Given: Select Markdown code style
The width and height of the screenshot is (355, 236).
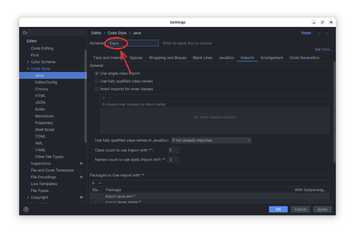Looking at the screenshot, I should pyautogui.click(x=44, y=116).
